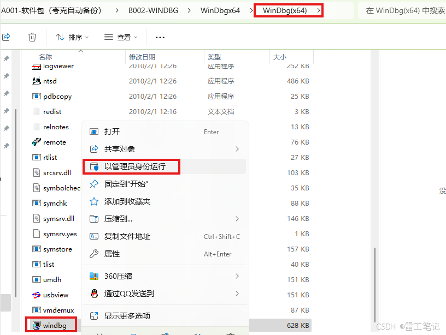Image resolution: width=446 pixels, height=335 pixels.
Task: Select Add to favorites (添加到收藏夹)
Action: click(x=165, y=201)
